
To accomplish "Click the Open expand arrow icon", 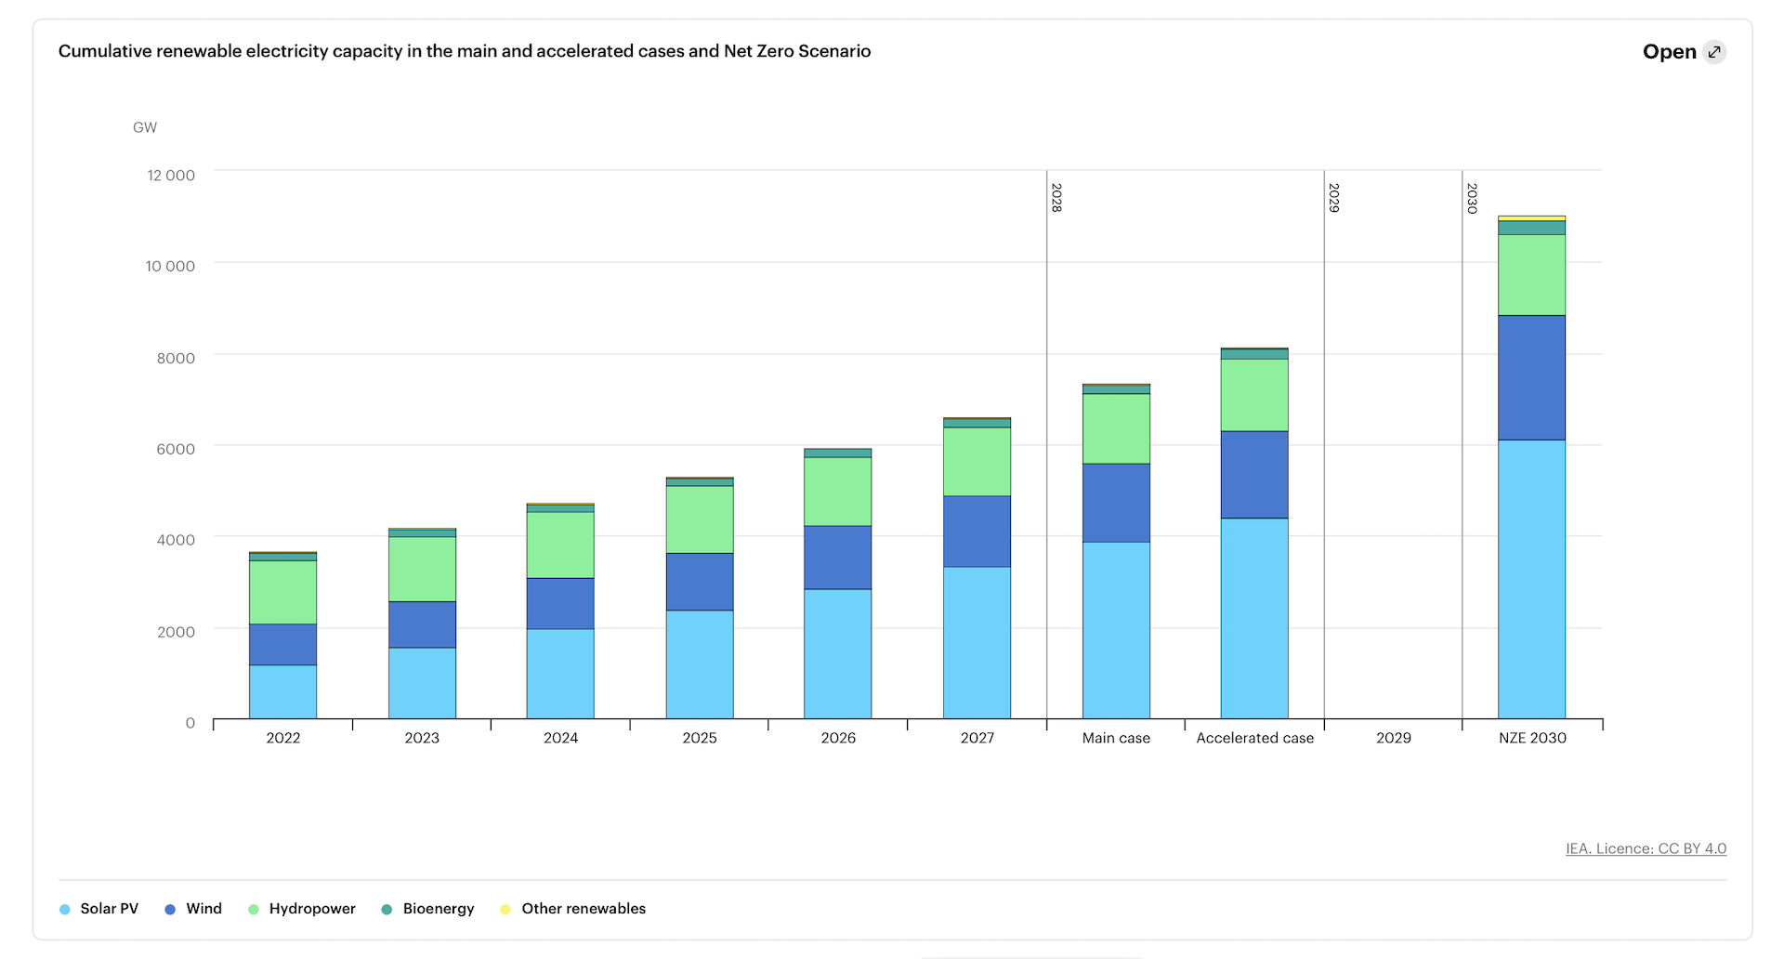I will (x=1714, y=52).
